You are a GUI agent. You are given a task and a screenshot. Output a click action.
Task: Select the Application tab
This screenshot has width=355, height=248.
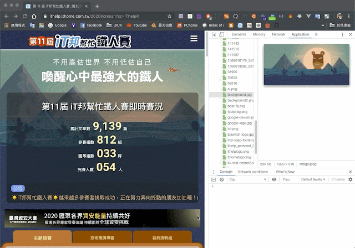[x=300, y=34]
